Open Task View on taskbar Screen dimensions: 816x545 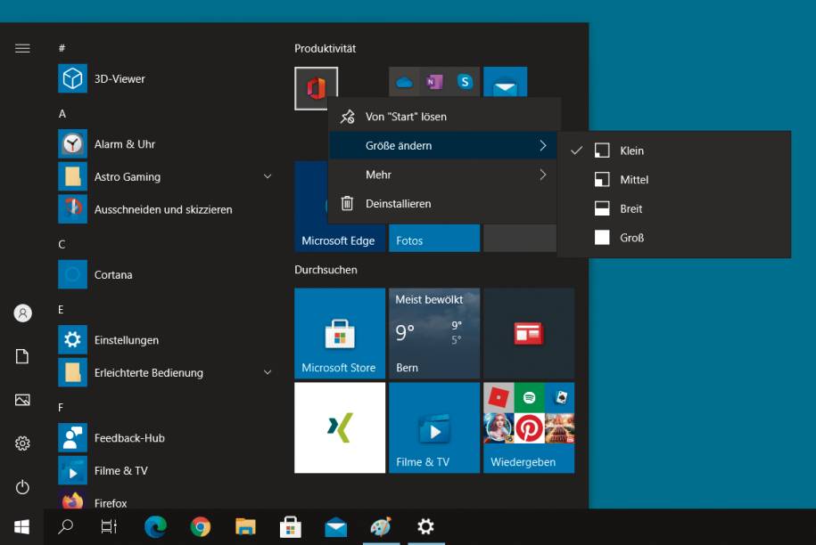click(109, 527)
